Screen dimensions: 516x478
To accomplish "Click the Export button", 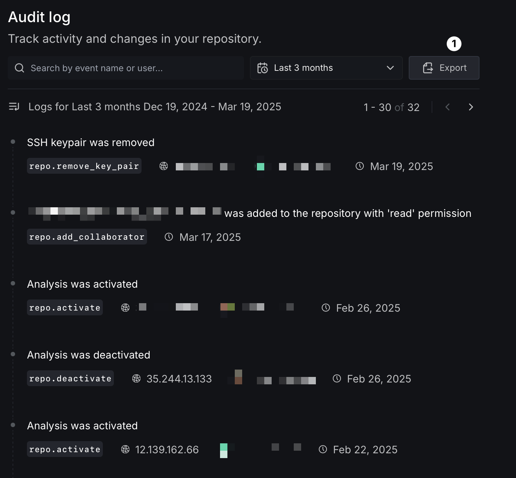I will (444, 68).
